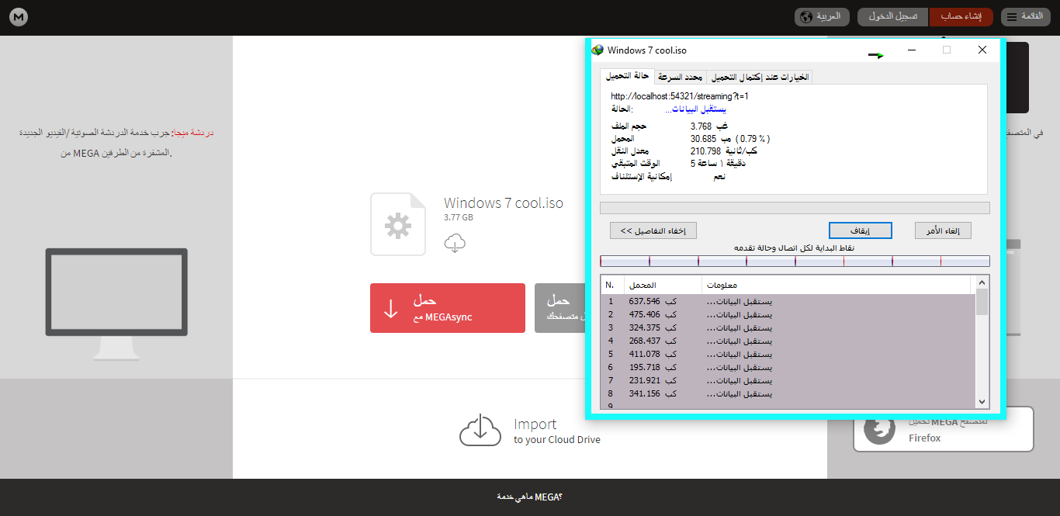Click the connection segments progress bar
The image size is (1060, 516).
tap(795, 261)
